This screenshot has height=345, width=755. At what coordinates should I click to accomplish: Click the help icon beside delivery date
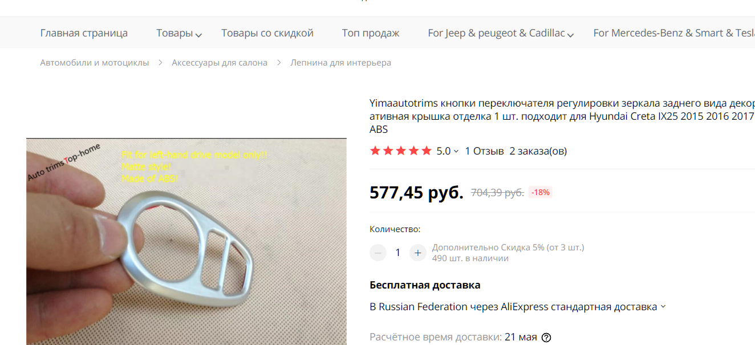[546, 338]
